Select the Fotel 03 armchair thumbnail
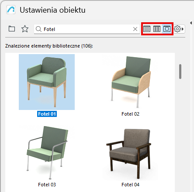Screen dimensions: 194x192 [47, 153]
